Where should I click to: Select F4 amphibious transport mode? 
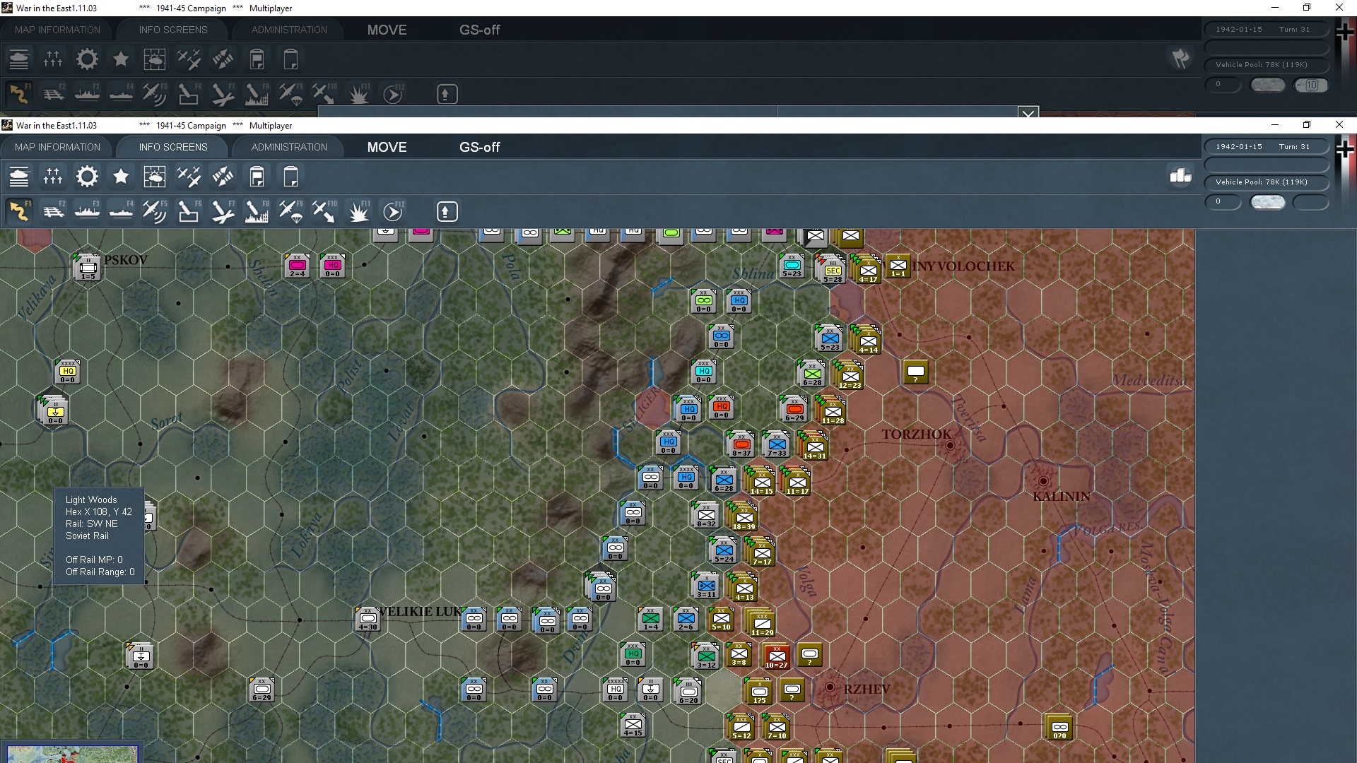121,211
